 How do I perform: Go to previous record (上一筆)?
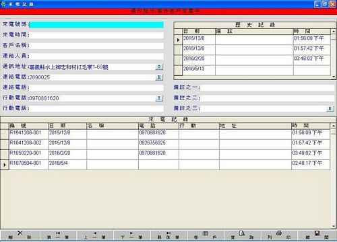[95, 235]
